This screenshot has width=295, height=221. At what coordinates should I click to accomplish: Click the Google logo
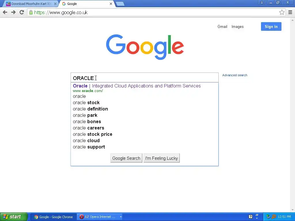pos(145,47)
